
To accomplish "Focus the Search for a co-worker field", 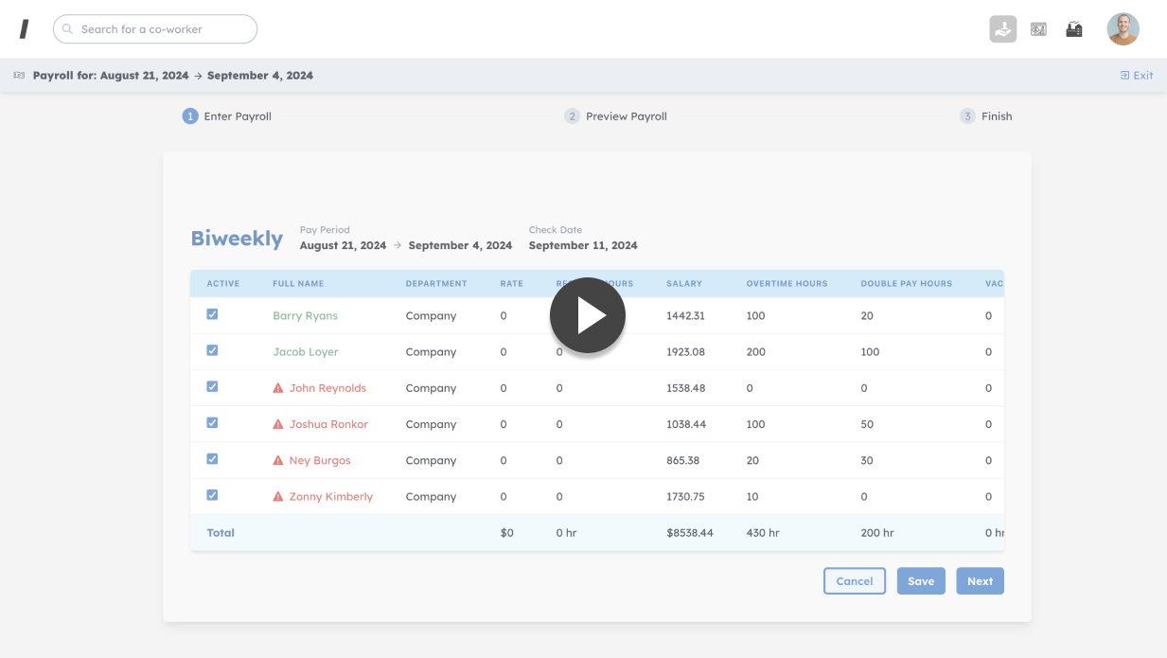I will point(155,29).
